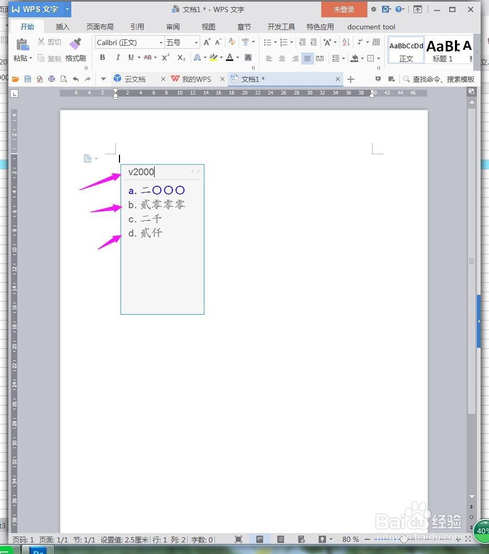
Task: Apply superscript formatting
Action: click(166, 58)
